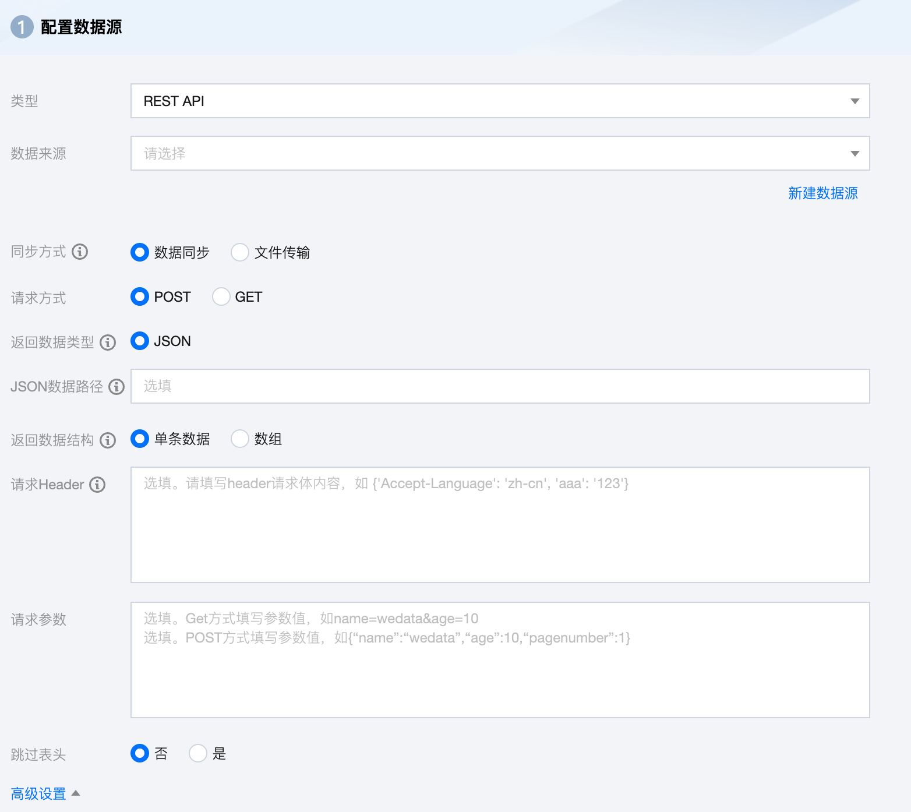Click info icon beside 返回数据类型
The height and width of the screenshot is (812, 911).
[108, 343]
